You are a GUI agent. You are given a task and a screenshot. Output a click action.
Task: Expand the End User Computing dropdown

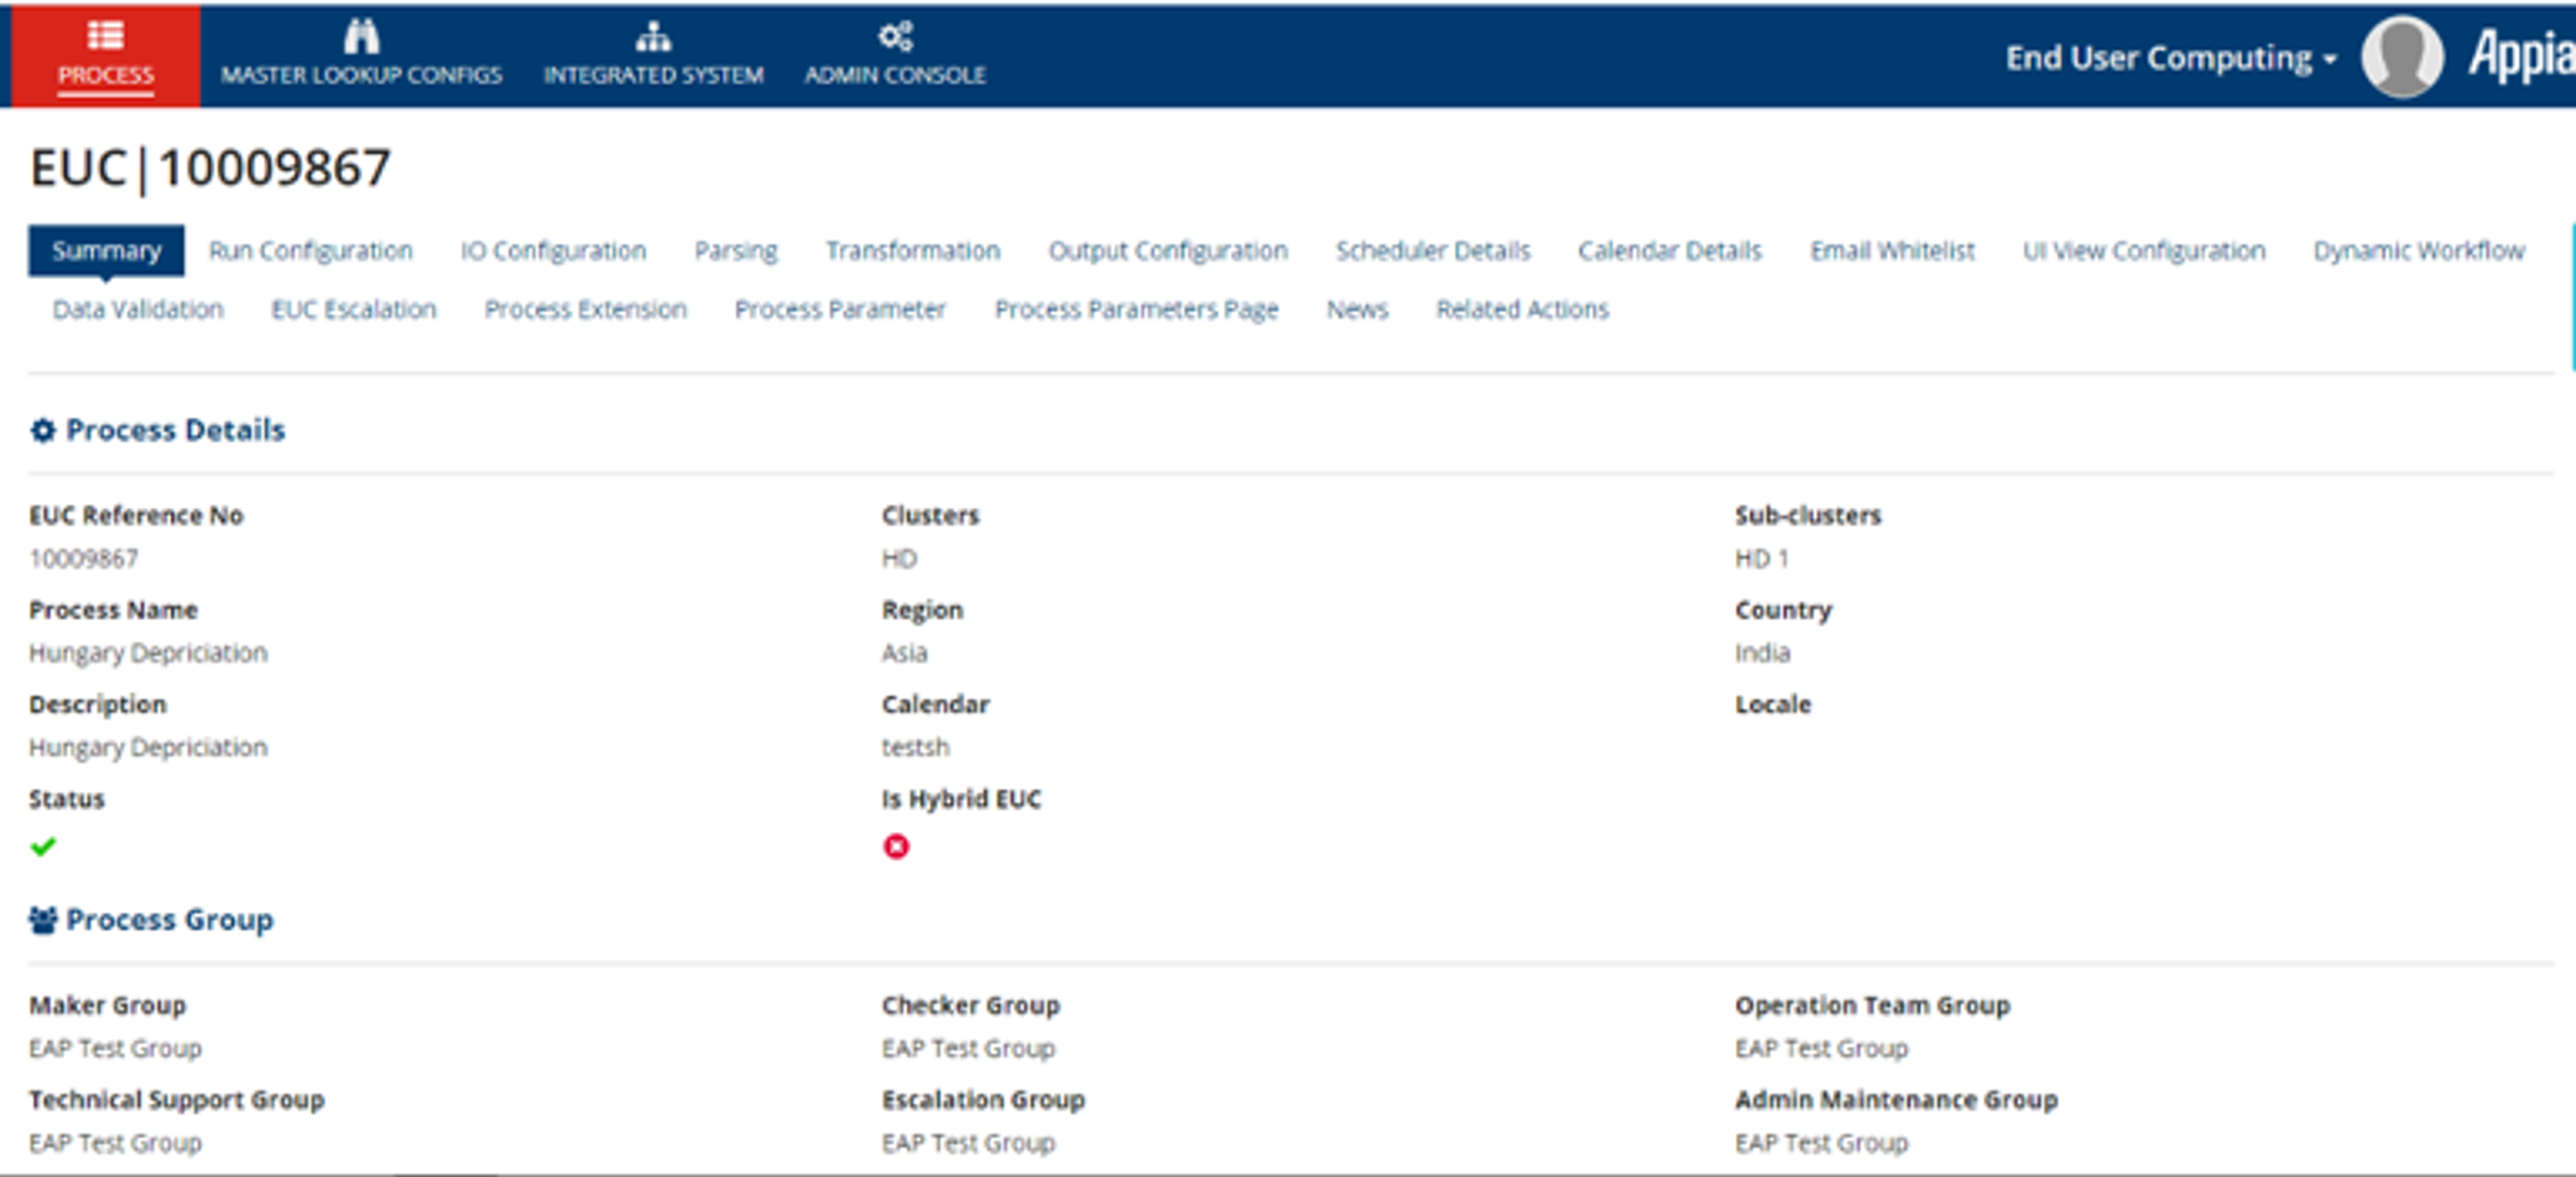2171,58
